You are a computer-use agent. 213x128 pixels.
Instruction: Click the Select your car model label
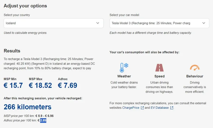pyautogui.click(x=124, y=15)
